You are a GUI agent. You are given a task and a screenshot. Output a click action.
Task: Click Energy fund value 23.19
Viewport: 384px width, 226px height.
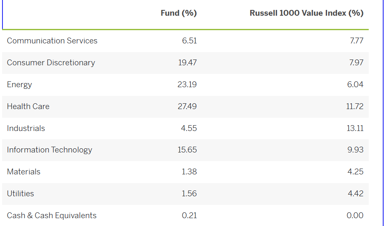187,85
